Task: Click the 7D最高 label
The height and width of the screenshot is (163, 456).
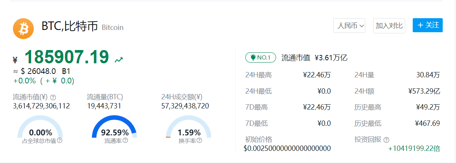Action: (257, 107)
